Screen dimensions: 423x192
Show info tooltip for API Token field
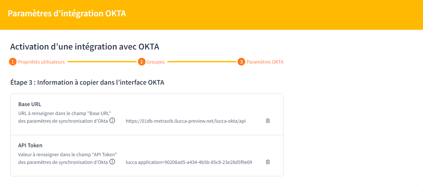[112, 162]
